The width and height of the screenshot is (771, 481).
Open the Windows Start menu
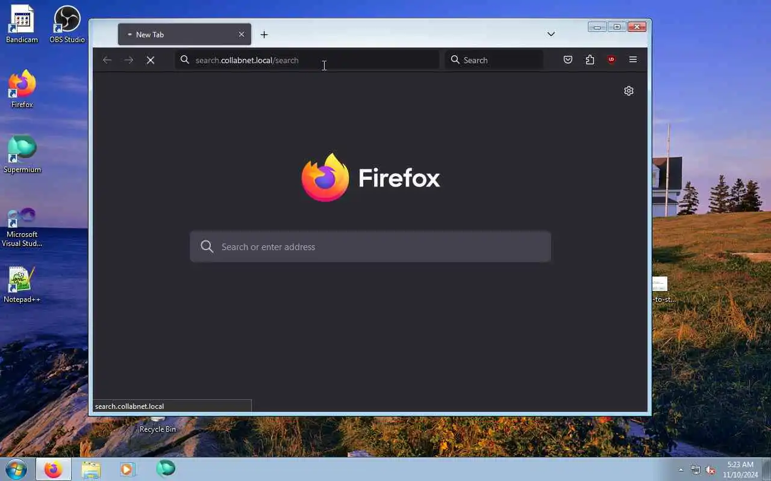(16, 469)
